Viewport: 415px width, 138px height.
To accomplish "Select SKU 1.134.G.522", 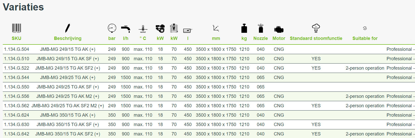I will pyautogui.click(x=17, y=68).
